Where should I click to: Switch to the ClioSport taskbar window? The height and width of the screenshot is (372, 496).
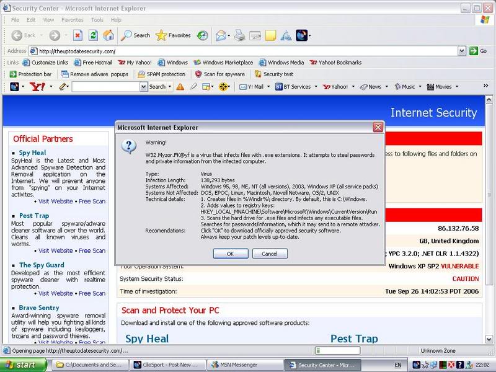click(x=167, y=365)
